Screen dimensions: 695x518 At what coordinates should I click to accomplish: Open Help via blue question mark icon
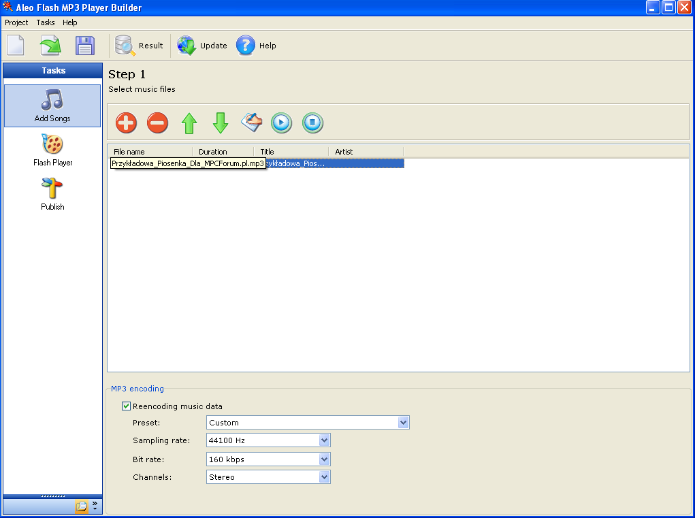(x=256, y=45)
